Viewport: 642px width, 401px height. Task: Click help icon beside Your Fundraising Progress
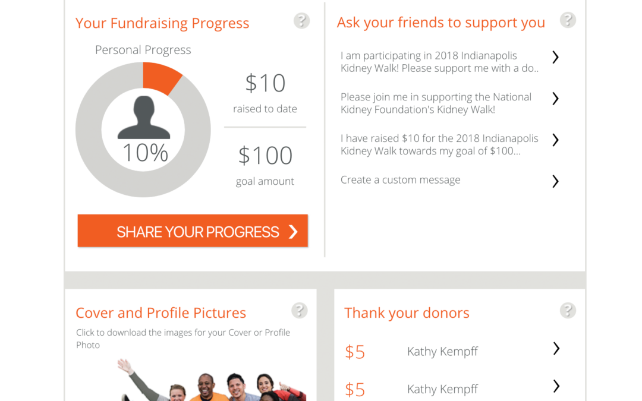point(301,21)
